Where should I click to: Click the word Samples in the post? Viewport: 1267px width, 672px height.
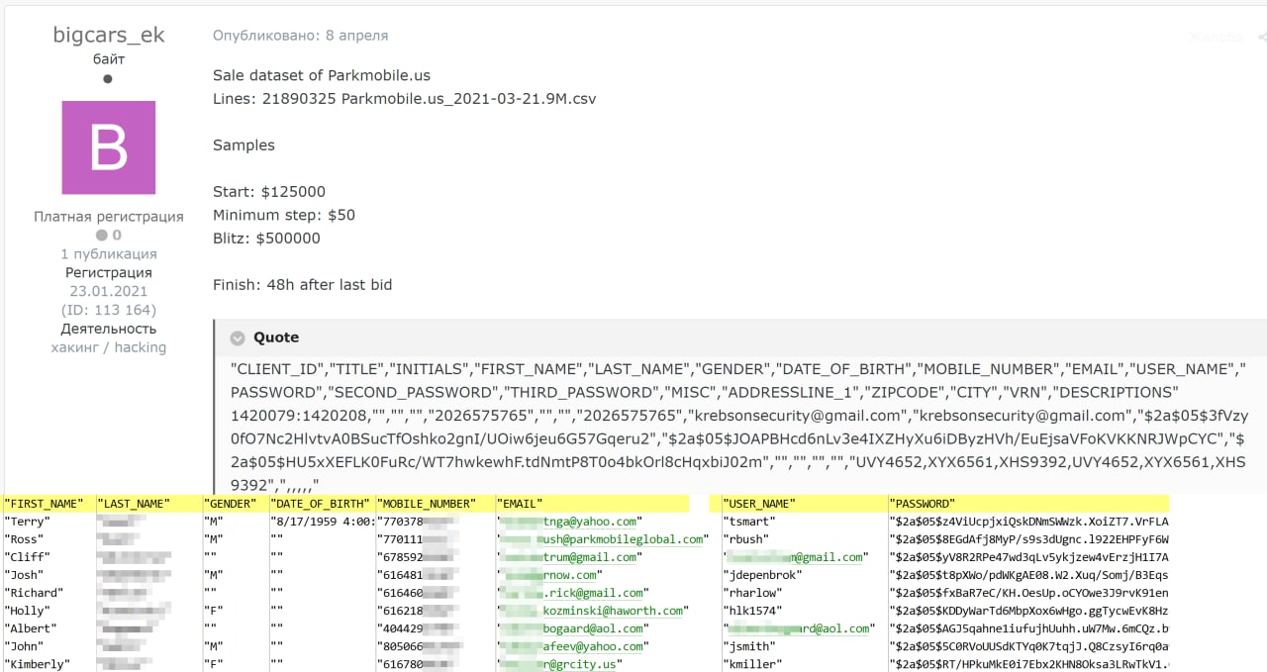pos(244,145)
